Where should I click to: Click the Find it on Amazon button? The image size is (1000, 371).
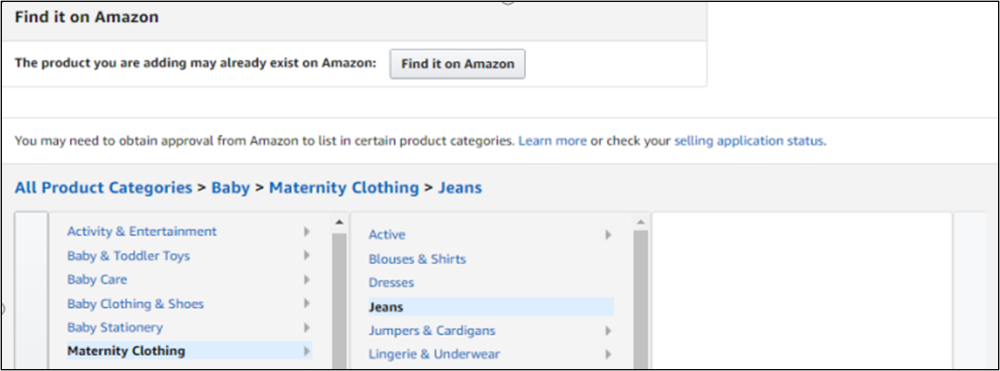(457, 64)
